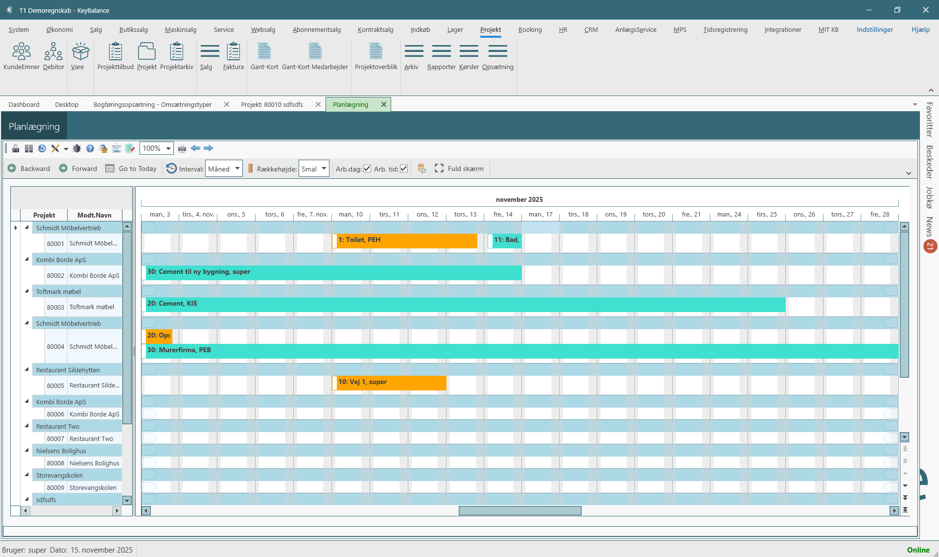
Task: Uncheck the Arb.dag checkbox
Action: 367,169
